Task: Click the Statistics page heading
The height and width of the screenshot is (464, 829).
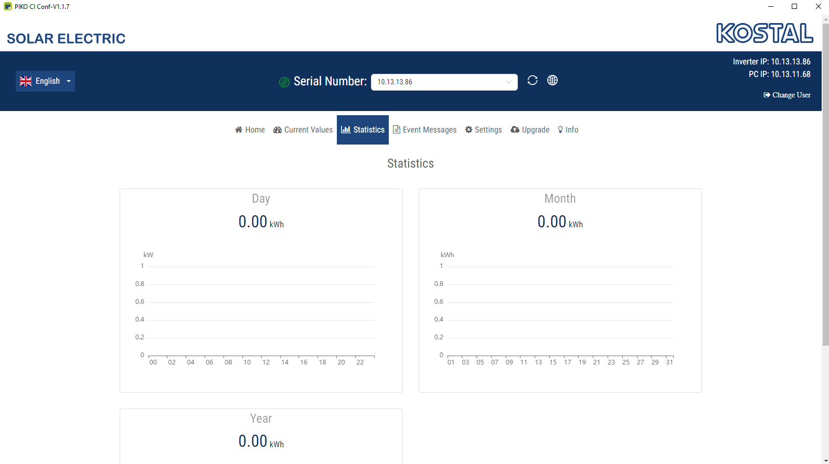Action: tap(410, 163)
